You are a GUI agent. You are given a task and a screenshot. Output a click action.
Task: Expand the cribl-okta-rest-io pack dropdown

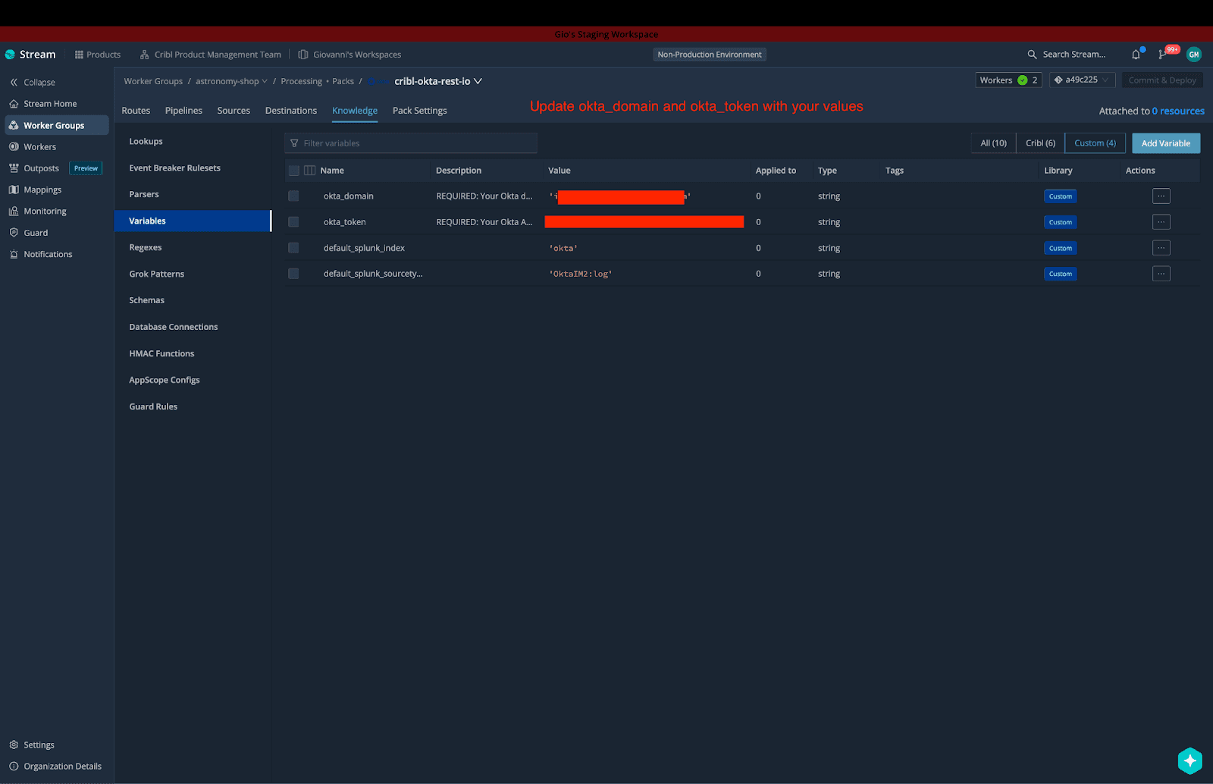[478, 81]
